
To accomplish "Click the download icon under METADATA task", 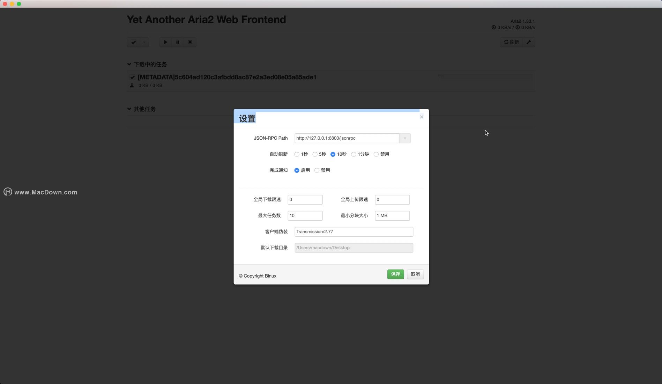I will (132, 86).
